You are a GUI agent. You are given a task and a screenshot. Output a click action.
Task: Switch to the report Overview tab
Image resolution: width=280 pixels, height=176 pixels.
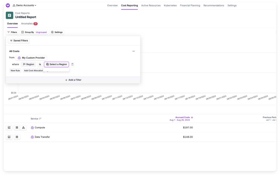coord(13,24)
